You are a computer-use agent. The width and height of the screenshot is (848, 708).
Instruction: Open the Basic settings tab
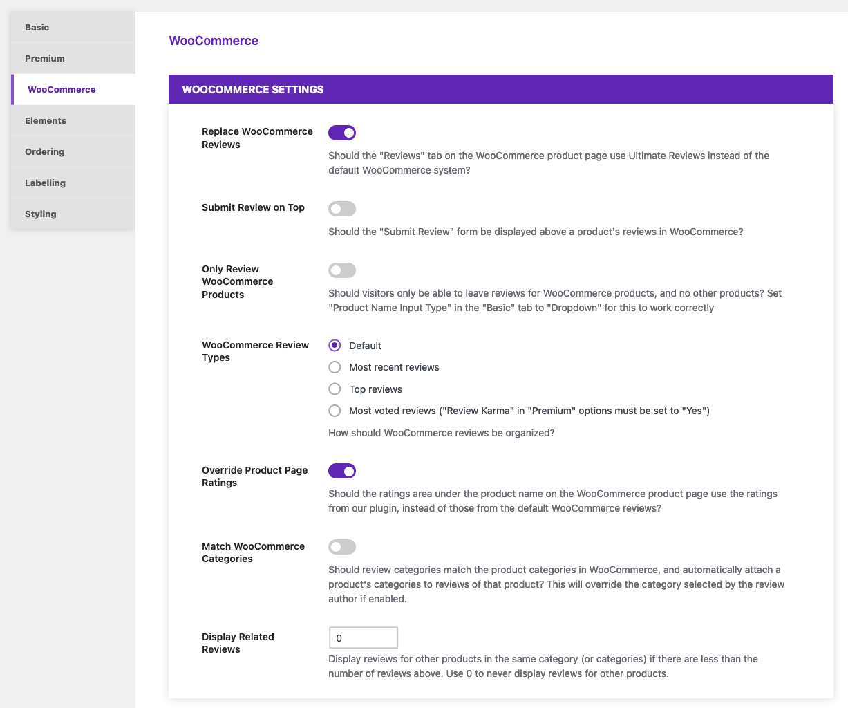click(73, 28)
